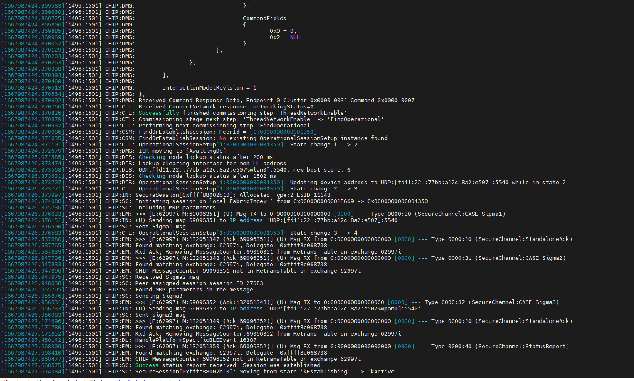The image size is (634, 381).
Task: Select 'State change 3 --> 4' text
Action: click(x=324, y=233)
